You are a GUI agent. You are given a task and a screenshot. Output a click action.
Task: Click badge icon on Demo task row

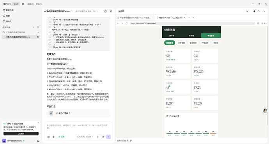pos(38,37)
